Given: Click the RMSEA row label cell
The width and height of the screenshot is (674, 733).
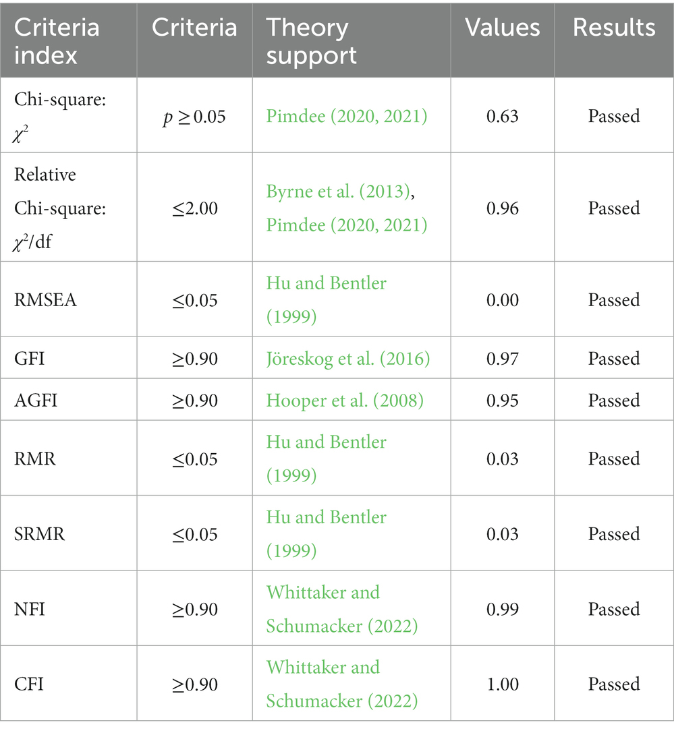Looking at the screenshot, I should click(x=69, y=299).
